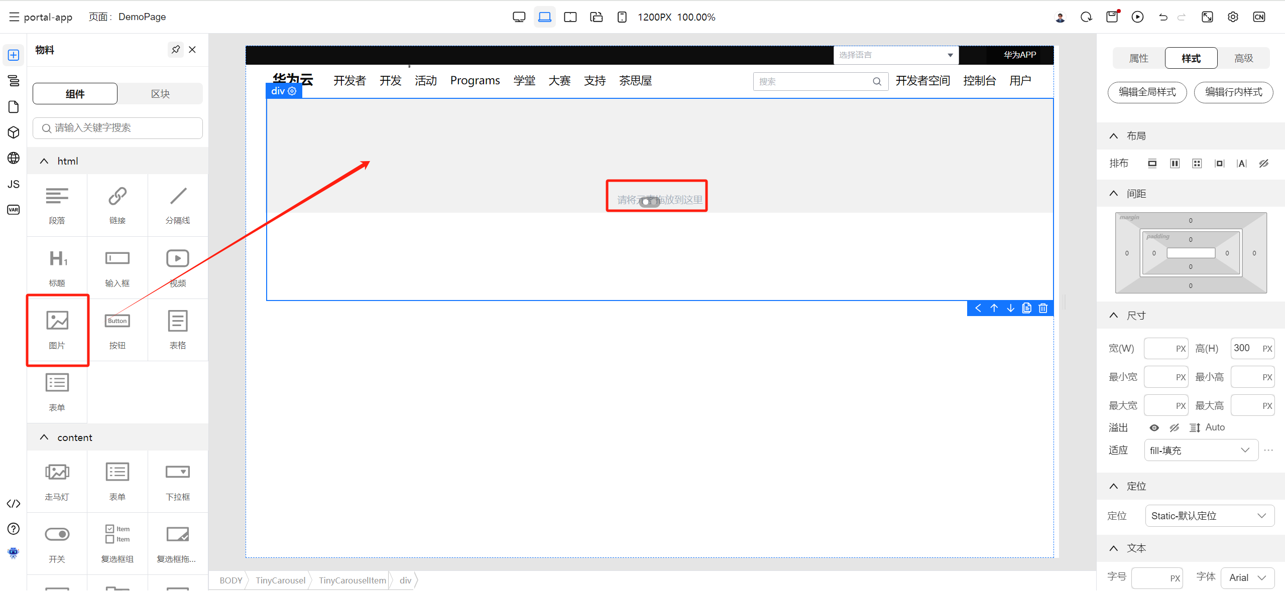Image resolution: width=1285 pixels, height=596 pixels.
Task: Switch to the 属性 tab
Action: [x=1138, y=58]
